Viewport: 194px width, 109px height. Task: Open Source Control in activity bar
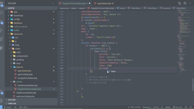coord(2,22)
